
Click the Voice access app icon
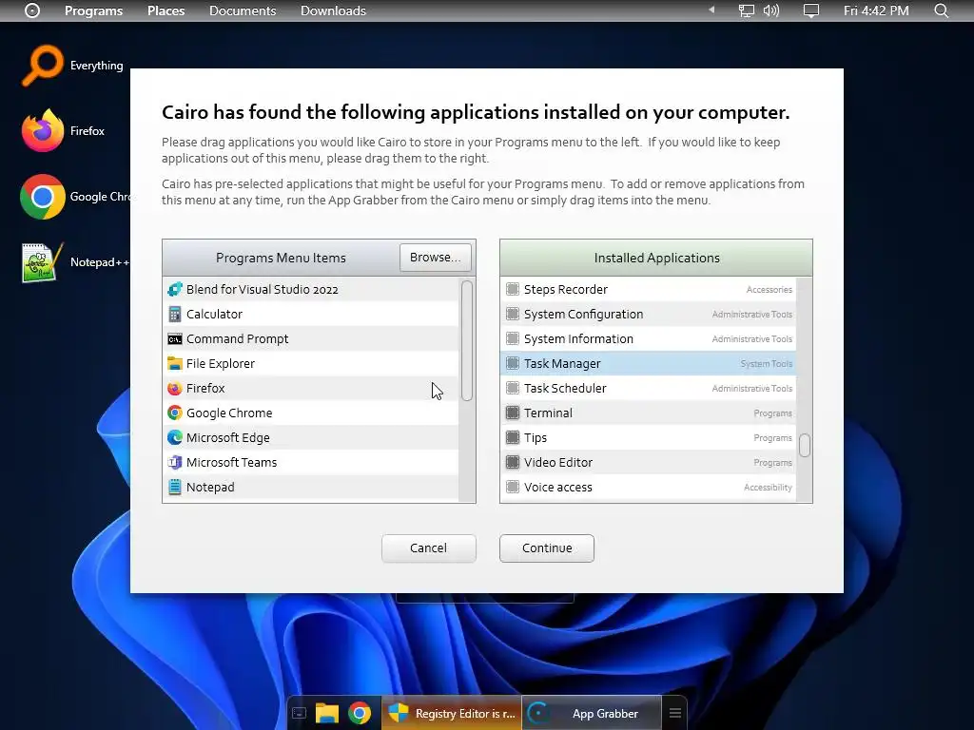pyautogui.click(x=513, y=488)
